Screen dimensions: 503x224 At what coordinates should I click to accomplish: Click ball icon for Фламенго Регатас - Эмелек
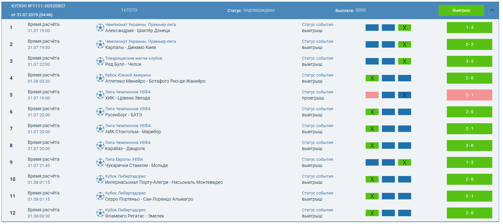100,213
